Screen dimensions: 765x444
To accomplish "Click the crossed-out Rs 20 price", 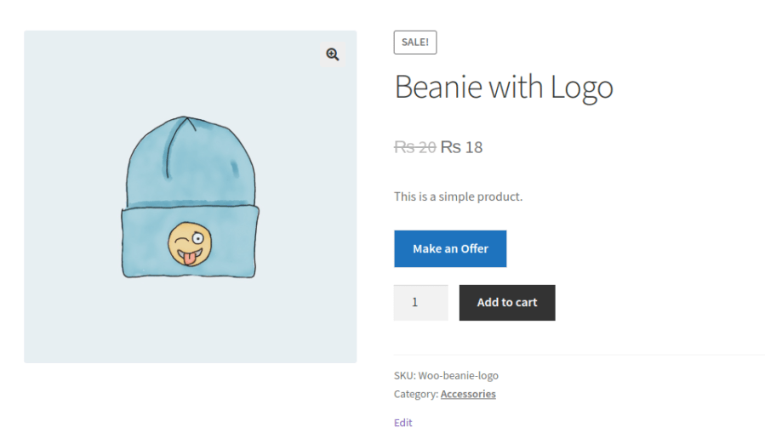I will click(x=414, y=147).
